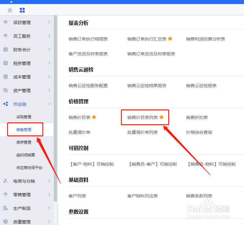The width and height of the screenshot is (244, 225).
Task: Expand 资产管理 with its chevron
Action: pyautogui.click(x=49, y=90)
